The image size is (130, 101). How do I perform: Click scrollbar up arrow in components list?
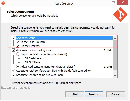[115, 38]
